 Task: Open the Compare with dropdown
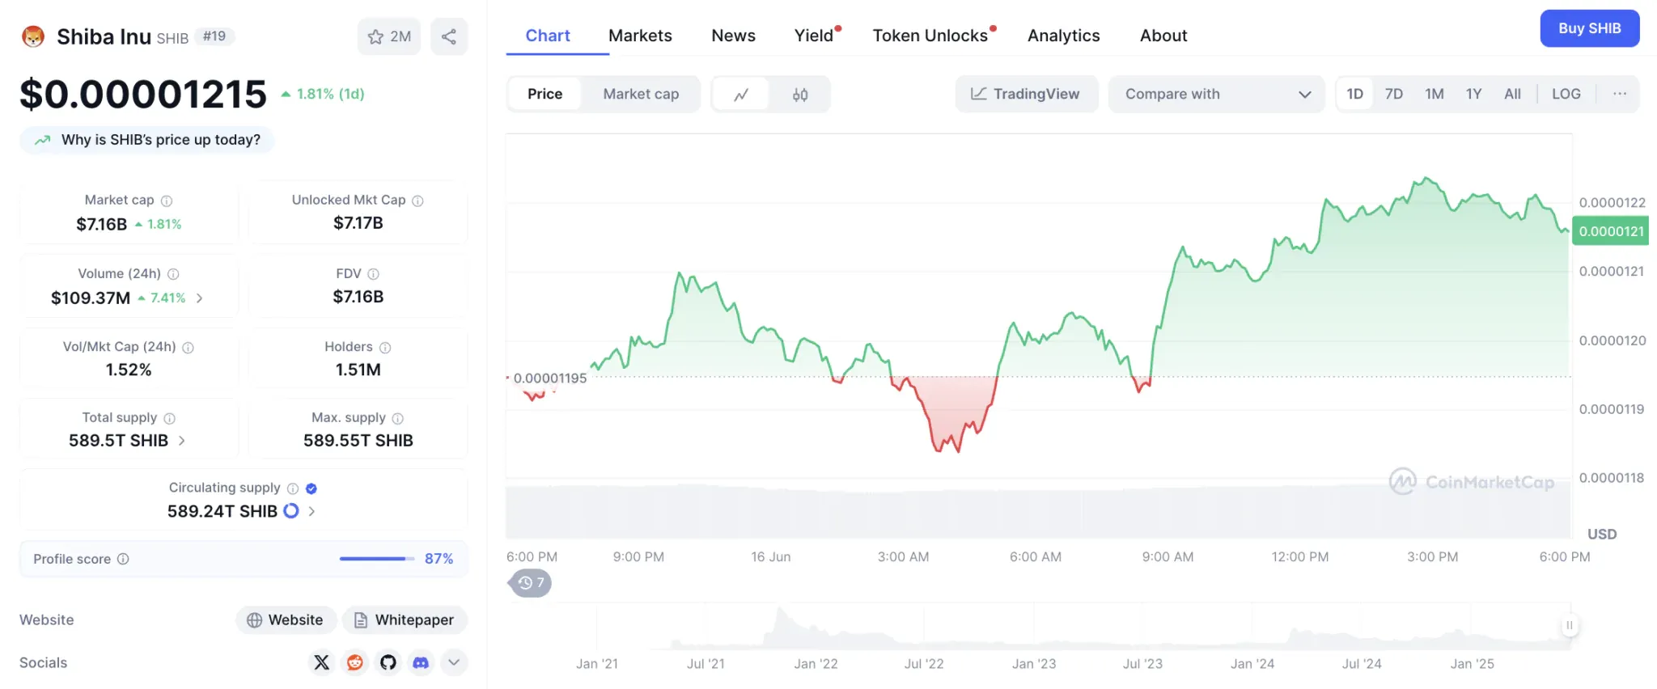1216,94
